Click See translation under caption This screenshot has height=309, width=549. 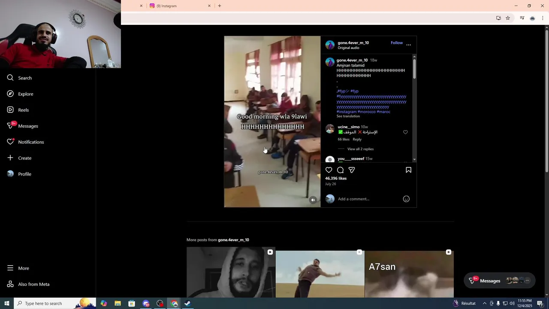tap(348, 116)
